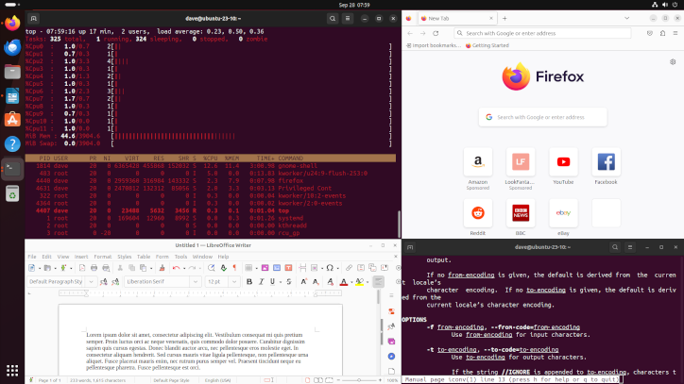This screenshot has height=384, width=684.
Task: Open the Table menu in Writer
Action: click(144, 257)
